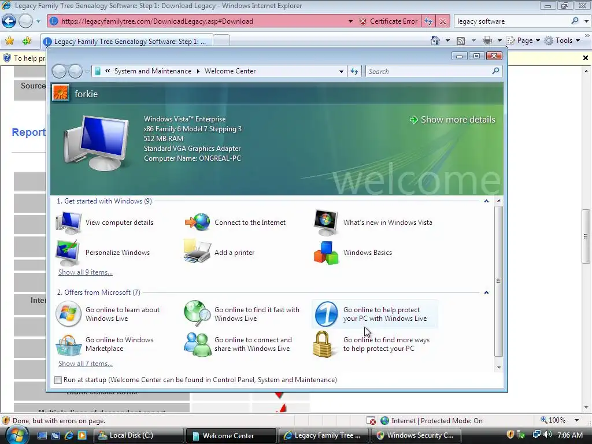Click Internet Explorer Favorites Center star
Viewport: 592px width, 444px height.
click(x=9, y=40)
